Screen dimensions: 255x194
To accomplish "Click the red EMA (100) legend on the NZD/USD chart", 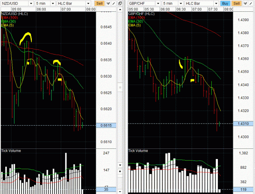I will [x=9, y=17].
